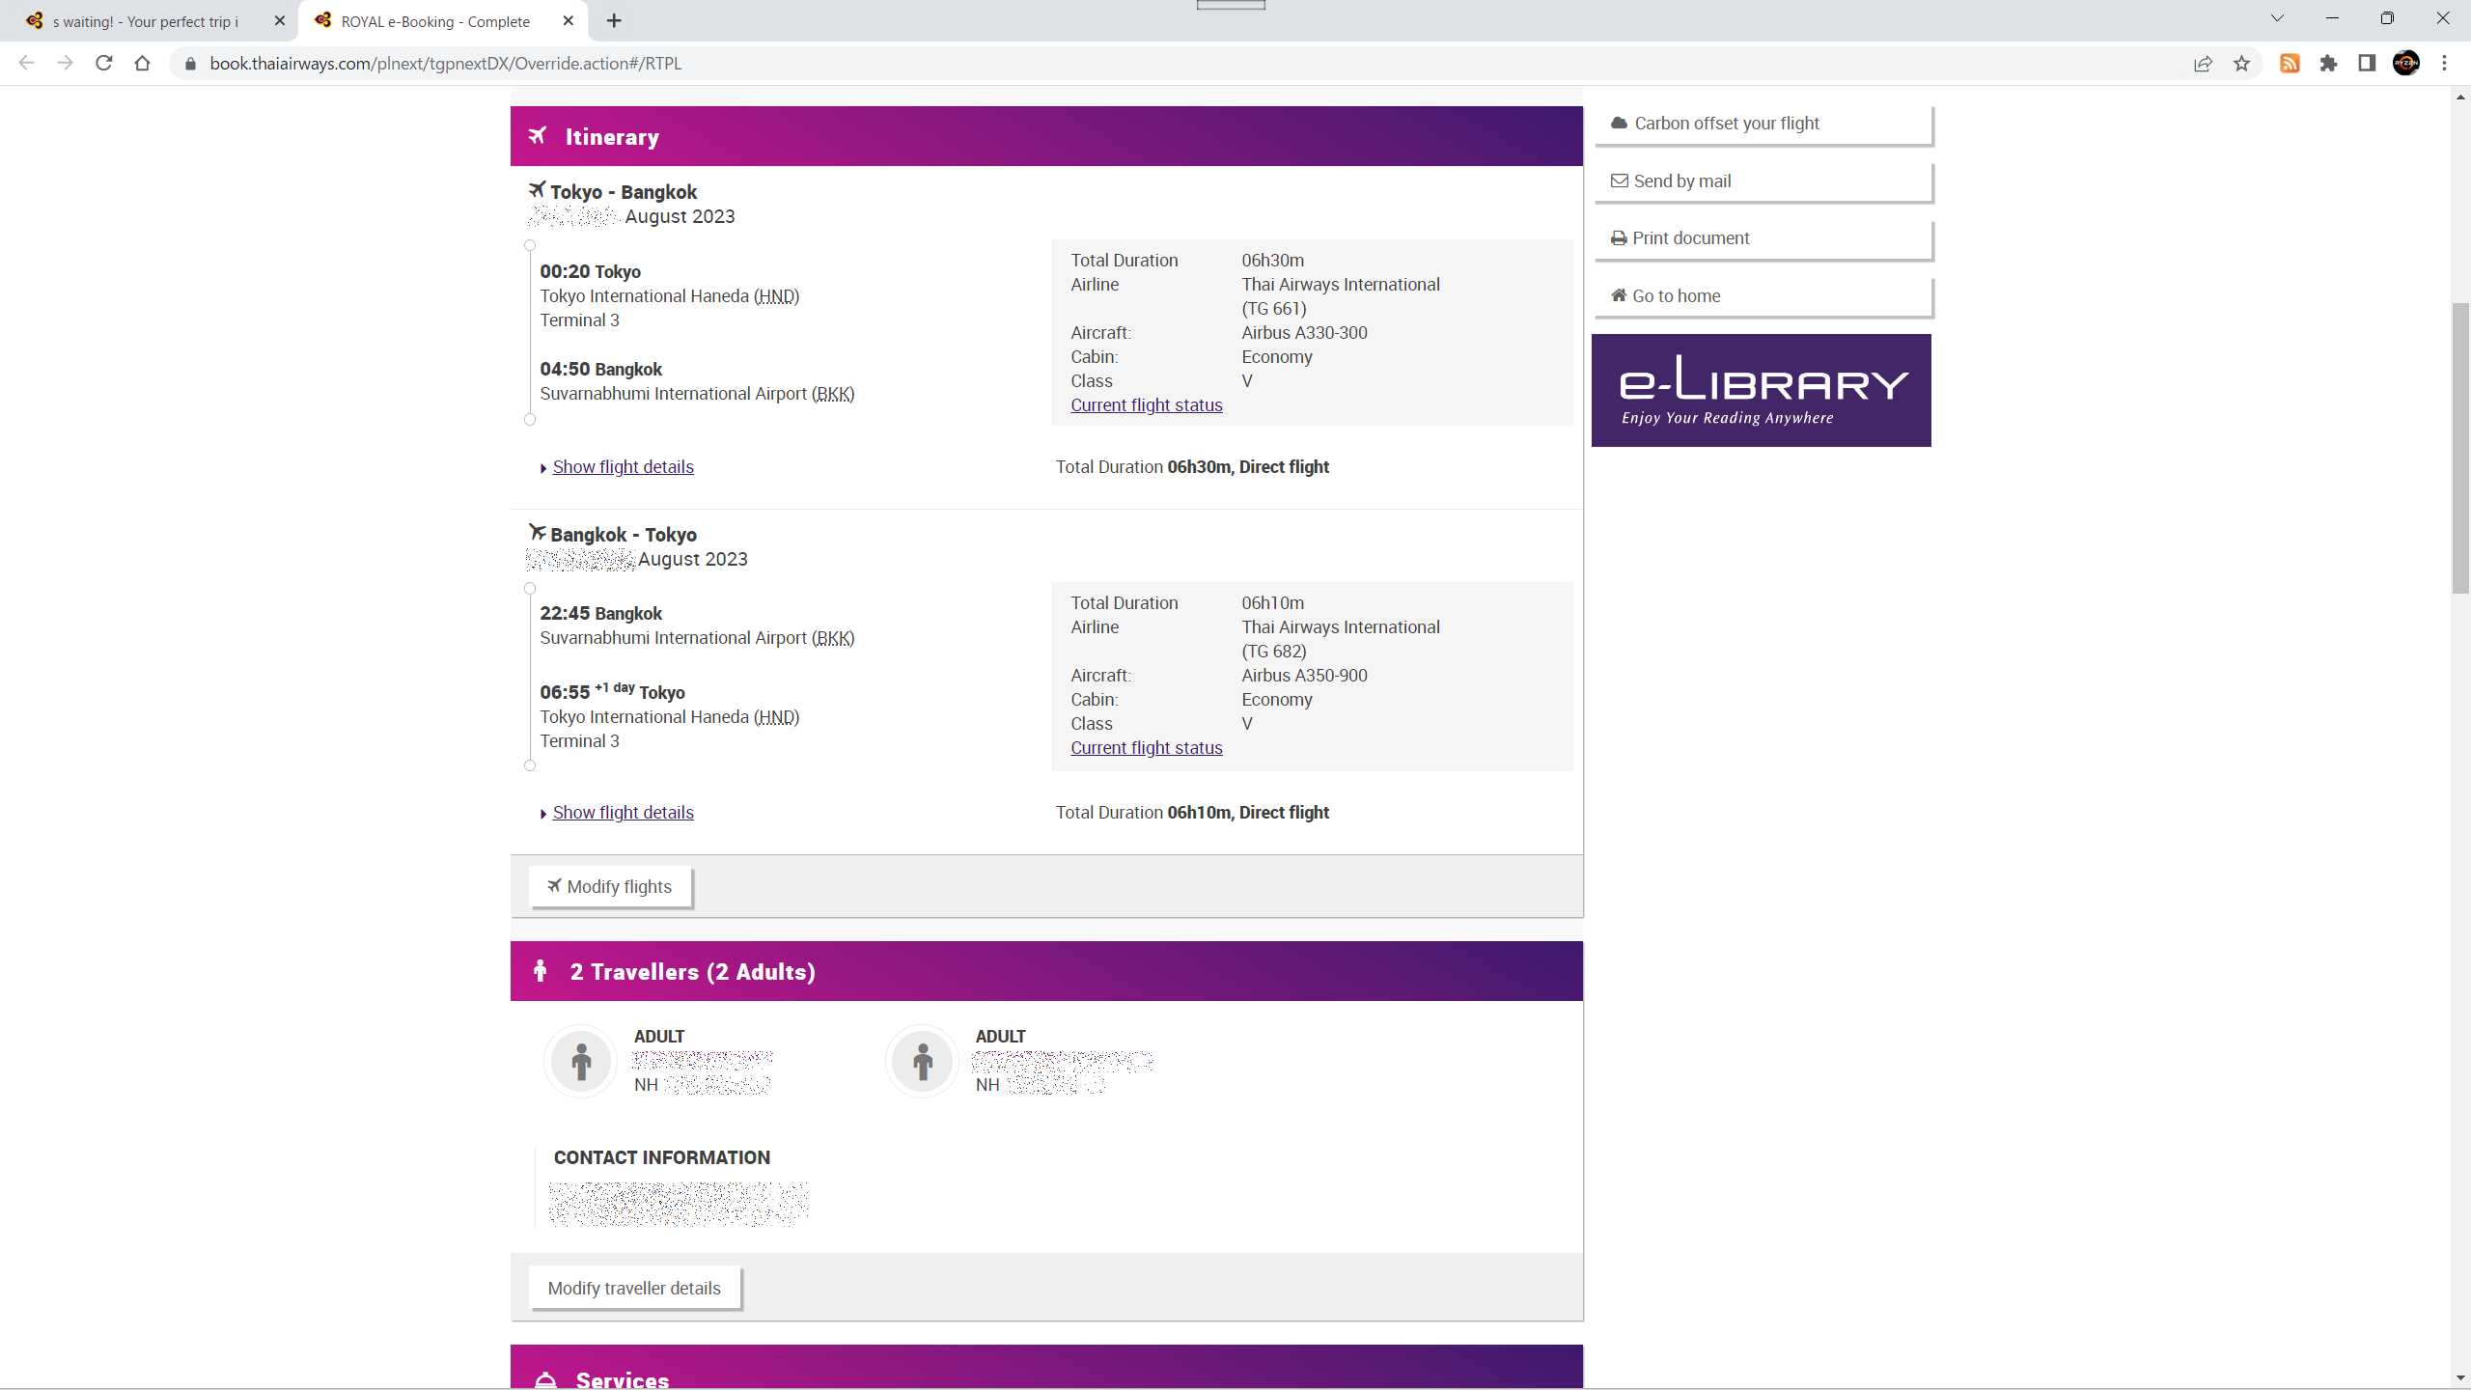Click the Itinerary section header
Image resolution: width=2471 pixels, height=1390 pixels.
[1046, 136]
